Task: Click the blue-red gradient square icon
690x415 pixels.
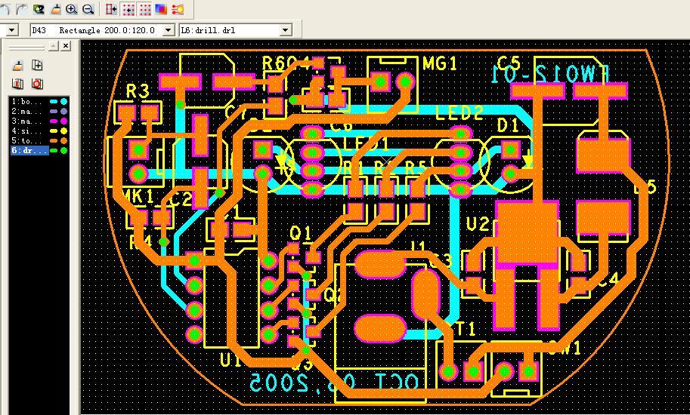Action: [161, 9]
